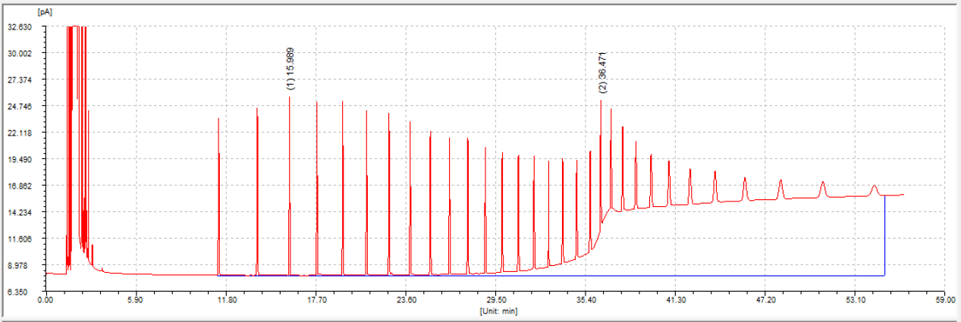The image size is (961, 322).
Task: Click the 59.00 x-axis end value
Action: (944, 301)
